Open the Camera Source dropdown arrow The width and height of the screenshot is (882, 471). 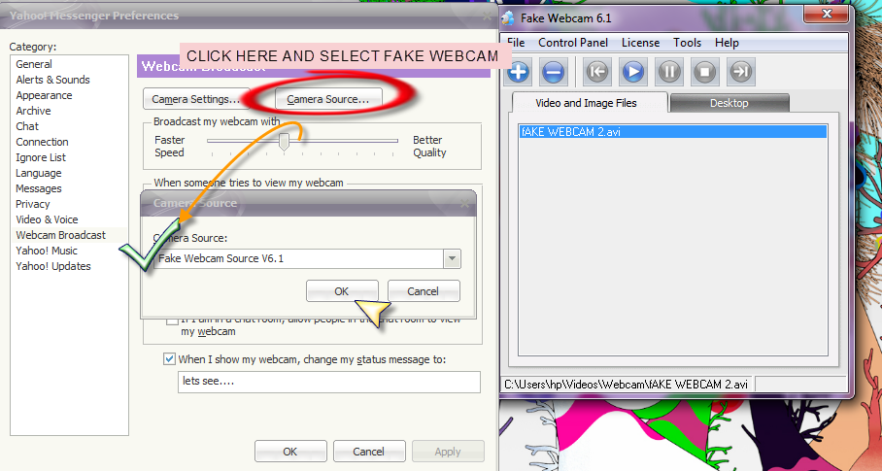452,258
